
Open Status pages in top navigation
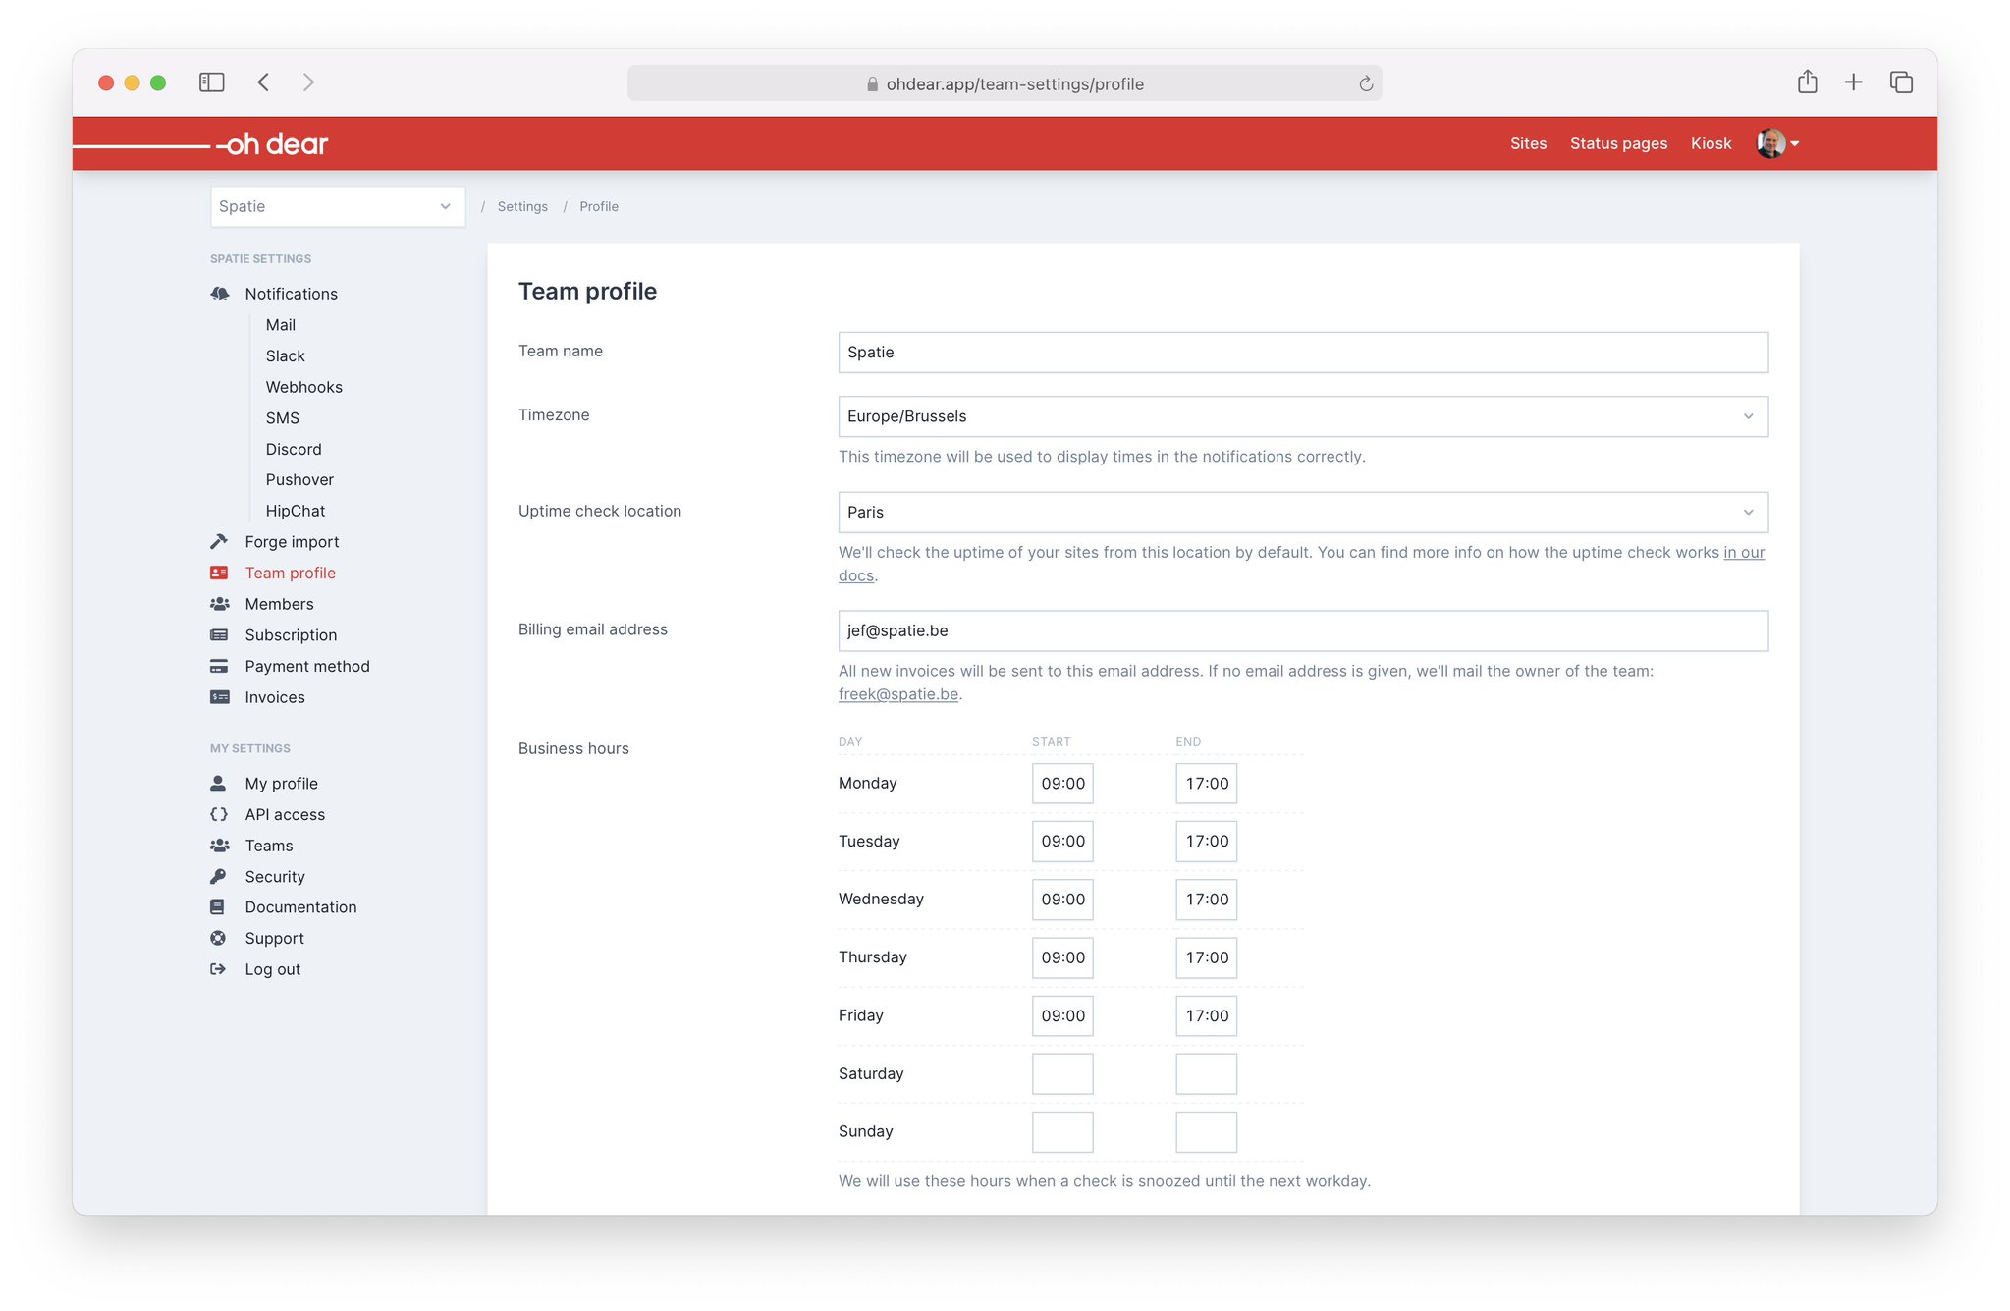[1618, 143]
